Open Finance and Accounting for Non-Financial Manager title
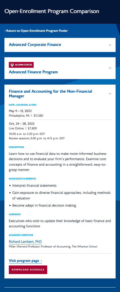 (50, 94)
